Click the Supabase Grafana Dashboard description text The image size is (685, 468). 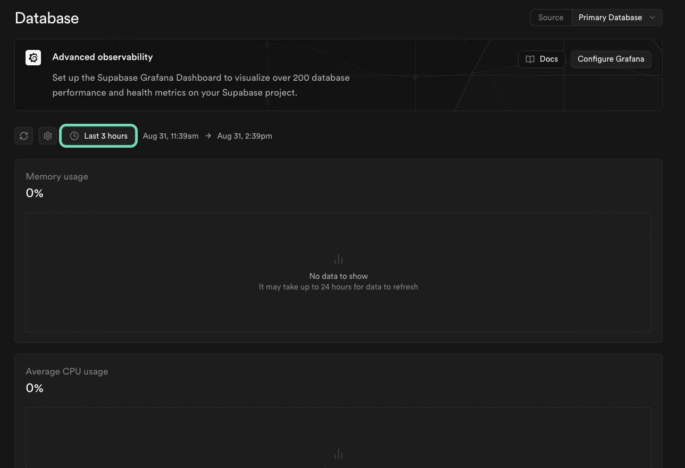click(201, 85)
